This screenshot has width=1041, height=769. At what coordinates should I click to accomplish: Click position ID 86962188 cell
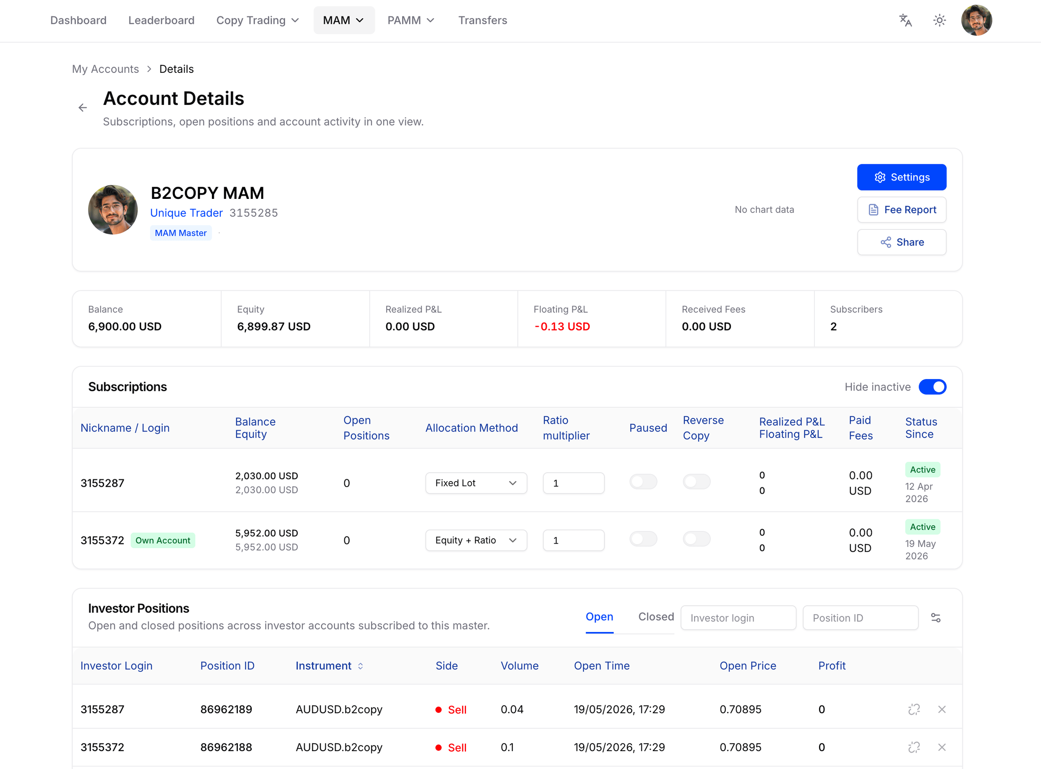point(226,747)
